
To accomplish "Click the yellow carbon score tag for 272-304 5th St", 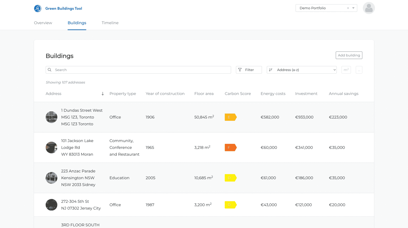I will point(231,205).
